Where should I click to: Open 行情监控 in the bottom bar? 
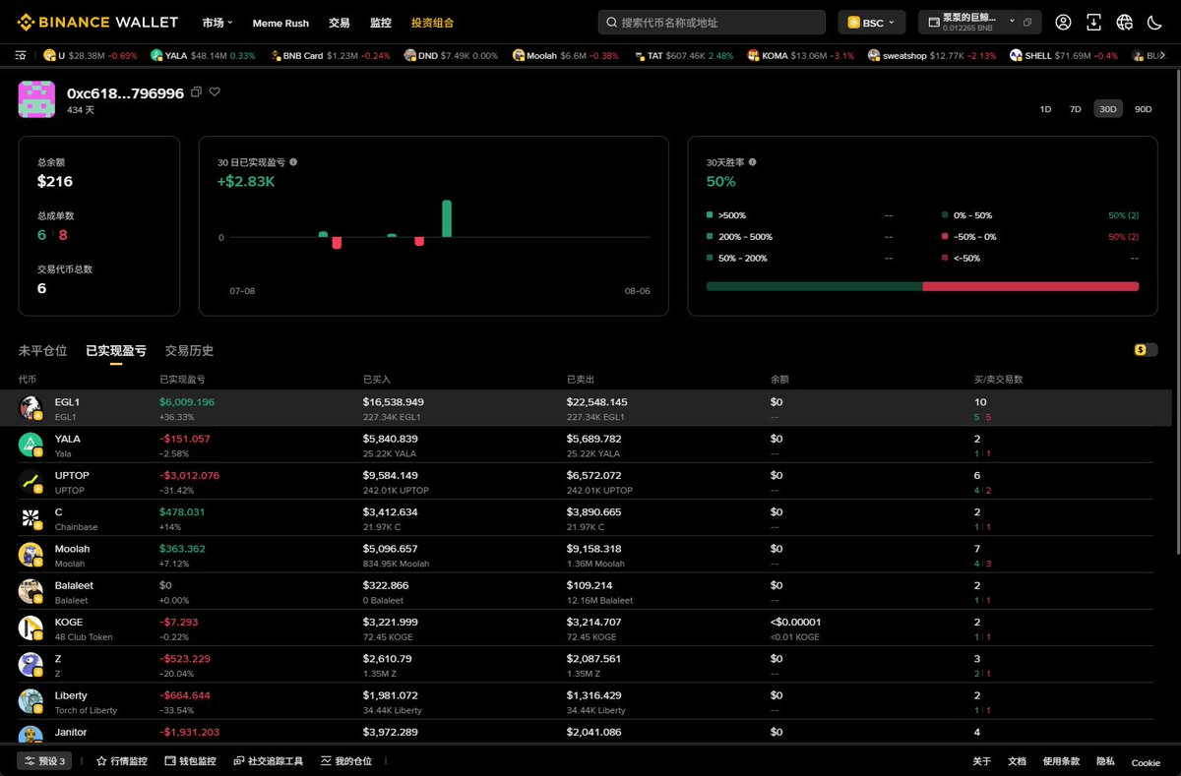121,761
